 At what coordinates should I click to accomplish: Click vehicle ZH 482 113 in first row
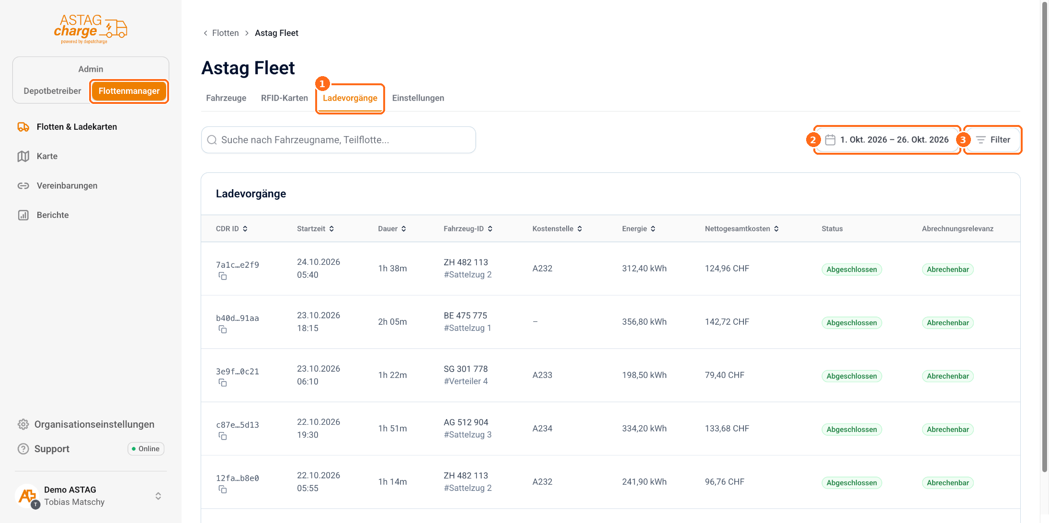click(x=466, y=262)
